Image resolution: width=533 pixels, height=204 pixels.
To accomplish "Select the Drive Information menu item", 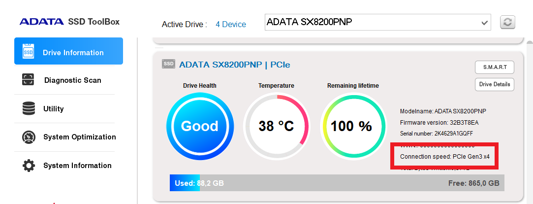I will click(69, 51).
